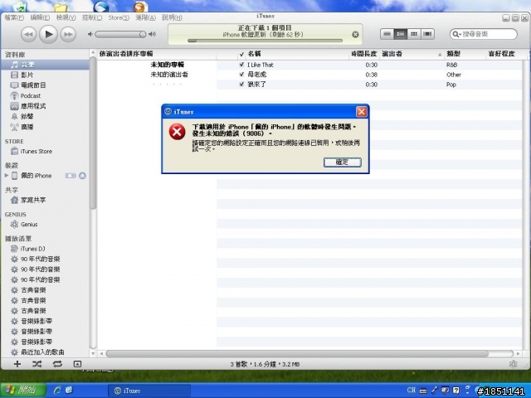Click the Genius sidebar atom button

pos(513,364)
